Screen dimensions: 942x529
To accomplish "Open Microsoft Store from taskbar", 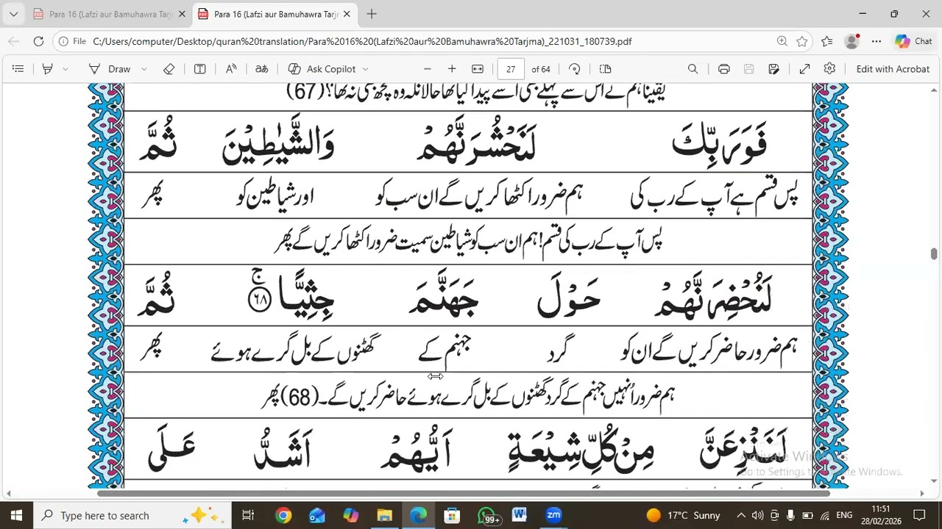I will pos(452,515).
